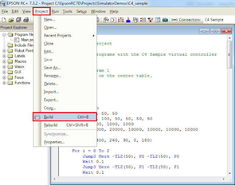Click the EPSON RC+ title bar application icon
The height and width of the screenshot is (185, 235).
coord(3,3)
